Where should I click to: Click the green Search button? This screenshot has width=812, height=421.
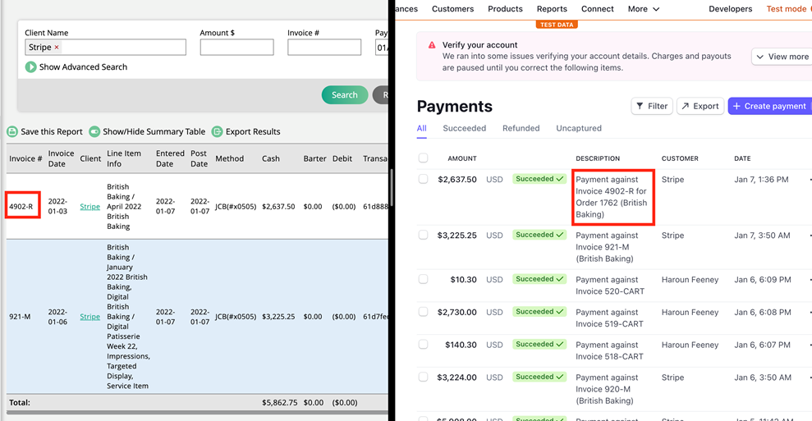344,95
